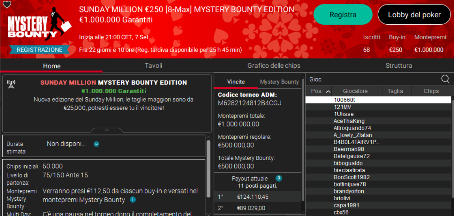This screenshot has height=216, width=454.
Task: Select the Vincite tab
Action: 236,82
